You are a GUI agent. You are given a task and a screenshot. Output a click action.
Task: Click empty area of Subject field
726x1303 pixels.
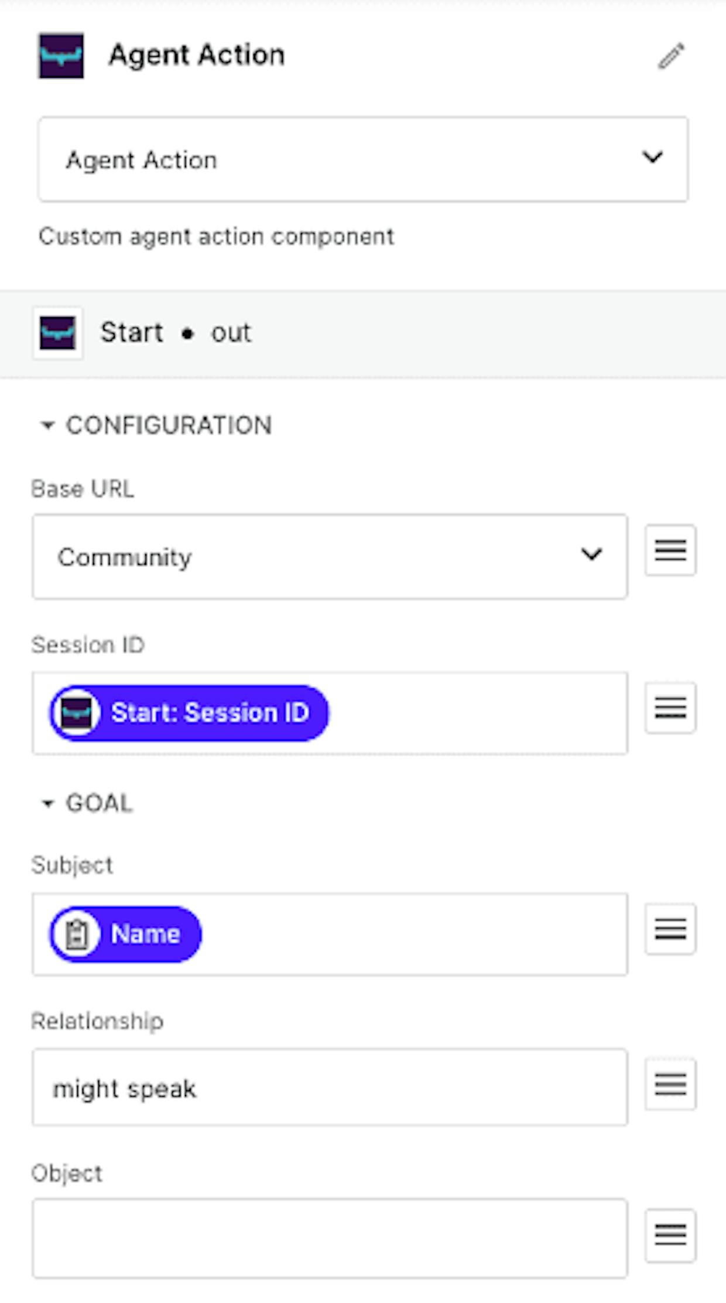pos(413,934)
